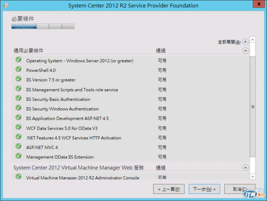The image size is (267, 201).
Task: Click check icon for .NET Features 4.5 WCF
Action: click(x=18, y=137)
